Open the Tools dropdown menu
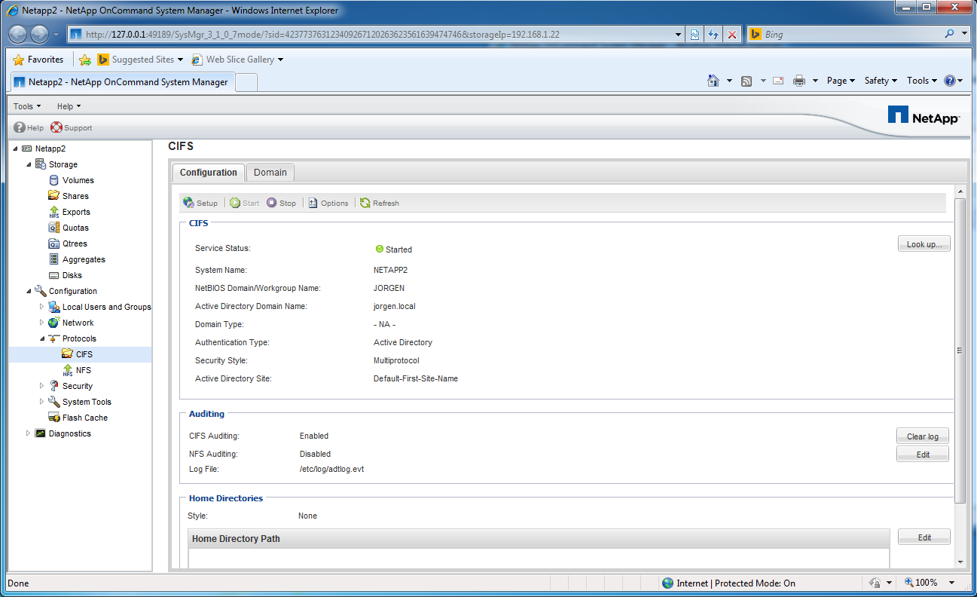977x597 pixels. tap(27, 106)
